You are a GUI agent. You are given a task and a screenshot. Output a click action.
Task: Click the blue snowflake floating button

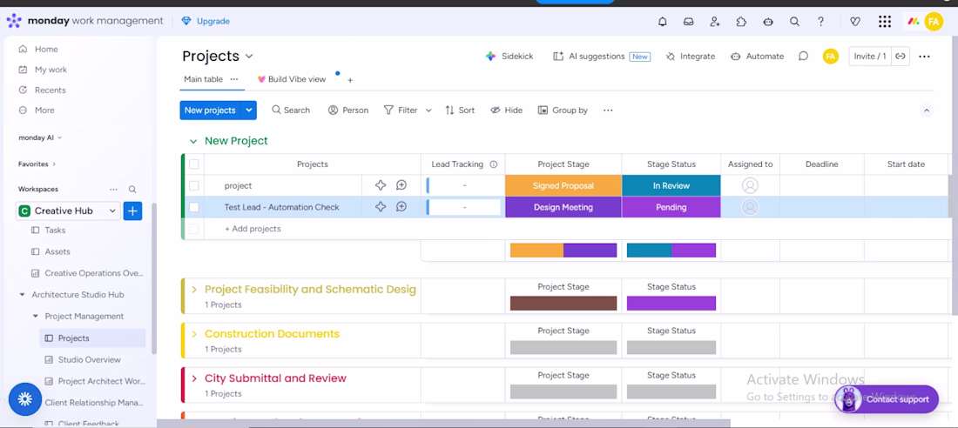click(25, 399)
